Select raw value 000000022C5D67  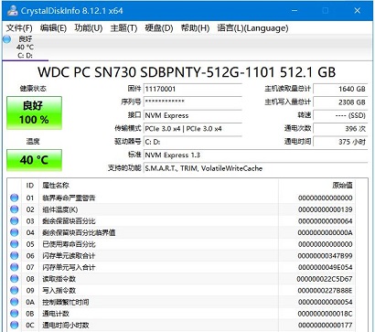point(325,279)
